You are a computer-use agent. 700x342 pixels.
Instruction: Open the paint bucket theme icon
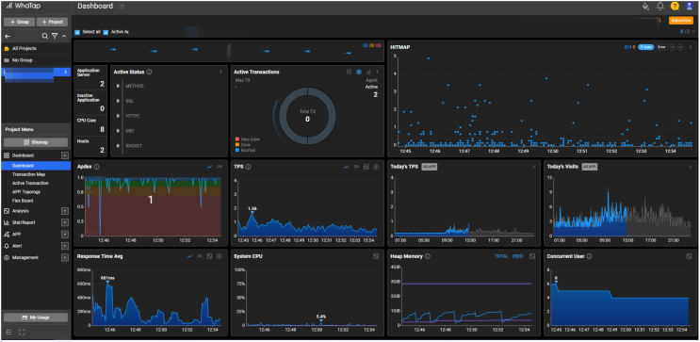(x=645, y=7)
